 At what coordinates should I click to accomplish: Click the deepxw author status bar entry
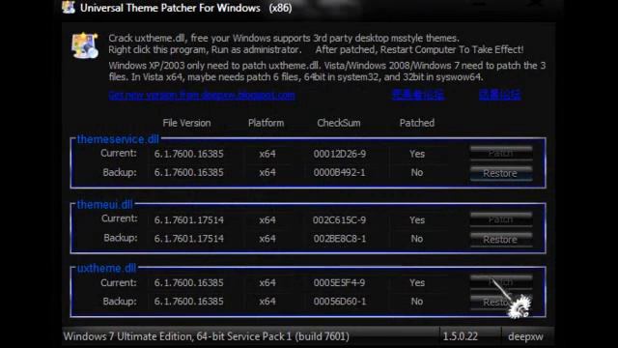coord(525,337)
